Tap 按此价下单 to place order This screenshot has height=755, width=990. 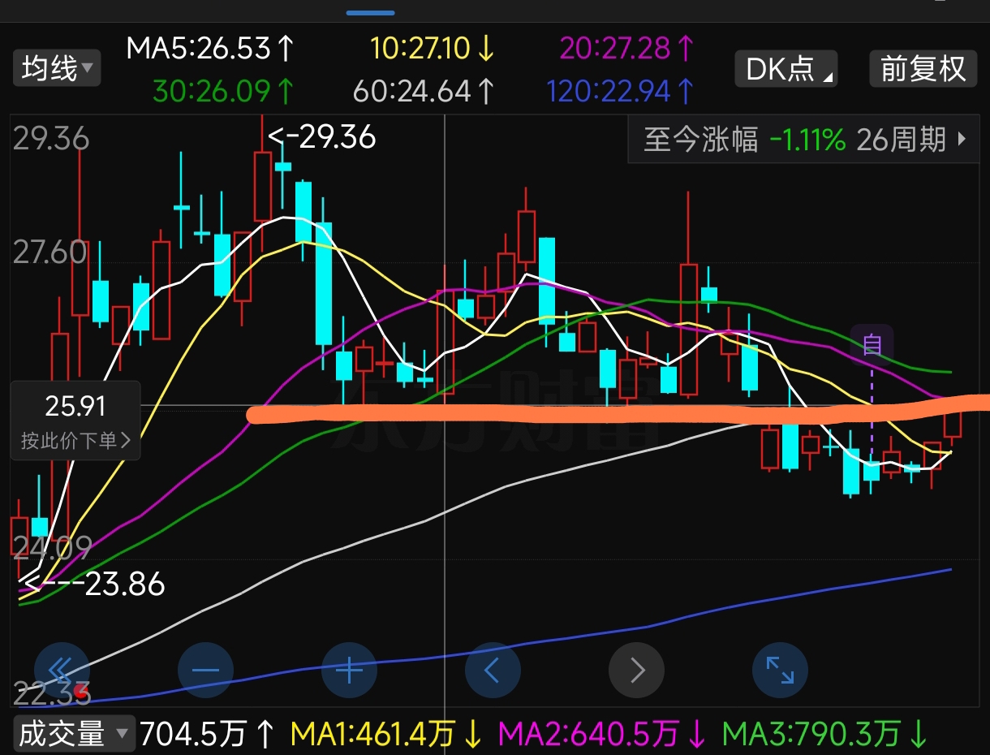click(75, 441)
